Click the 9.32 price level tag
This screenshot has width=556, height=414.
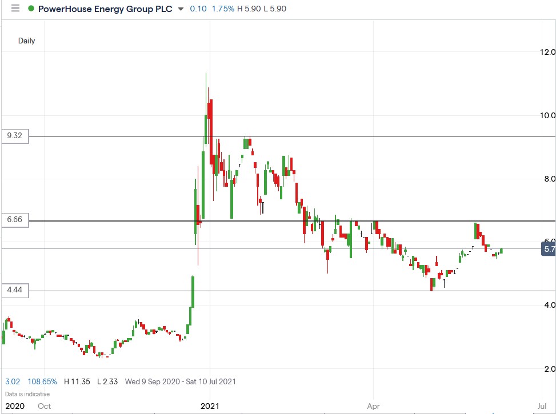(x=14, y=136)
